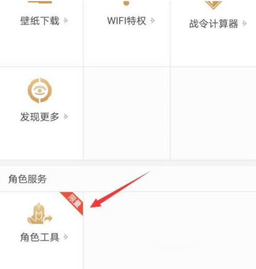Expand chevron next to 战令计算器
256x269 pixels.
click(x=244, y=24)
